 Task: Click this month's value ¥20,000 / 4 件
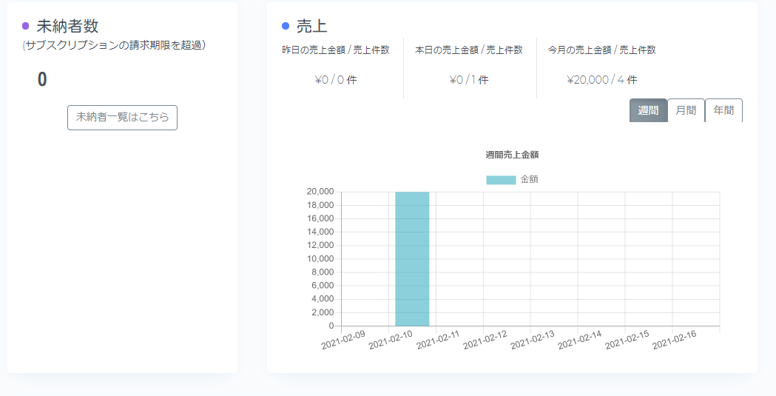point(602,80)
